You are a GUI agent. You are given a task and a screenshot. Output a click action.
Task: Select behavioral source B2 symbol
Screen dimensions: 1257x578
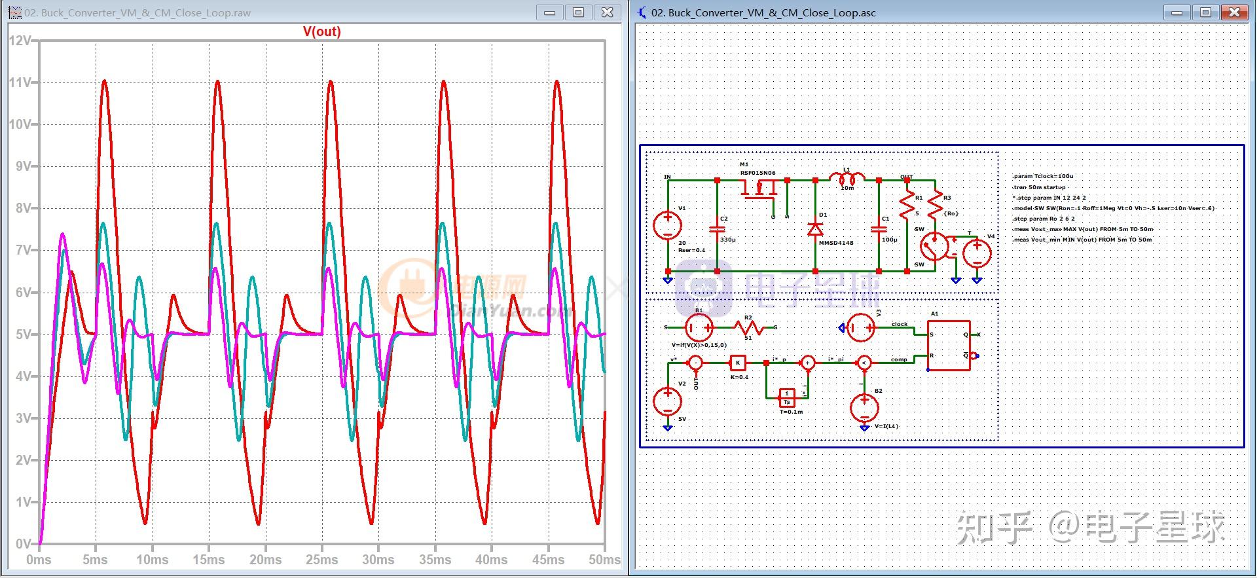(864, 408)
